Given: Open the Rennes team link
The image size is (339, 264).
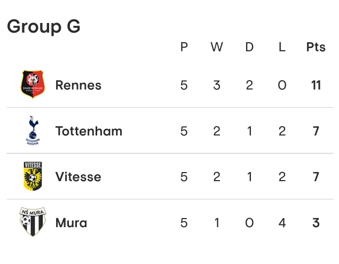Looking at the screenshot, I should tap(78, 85).
